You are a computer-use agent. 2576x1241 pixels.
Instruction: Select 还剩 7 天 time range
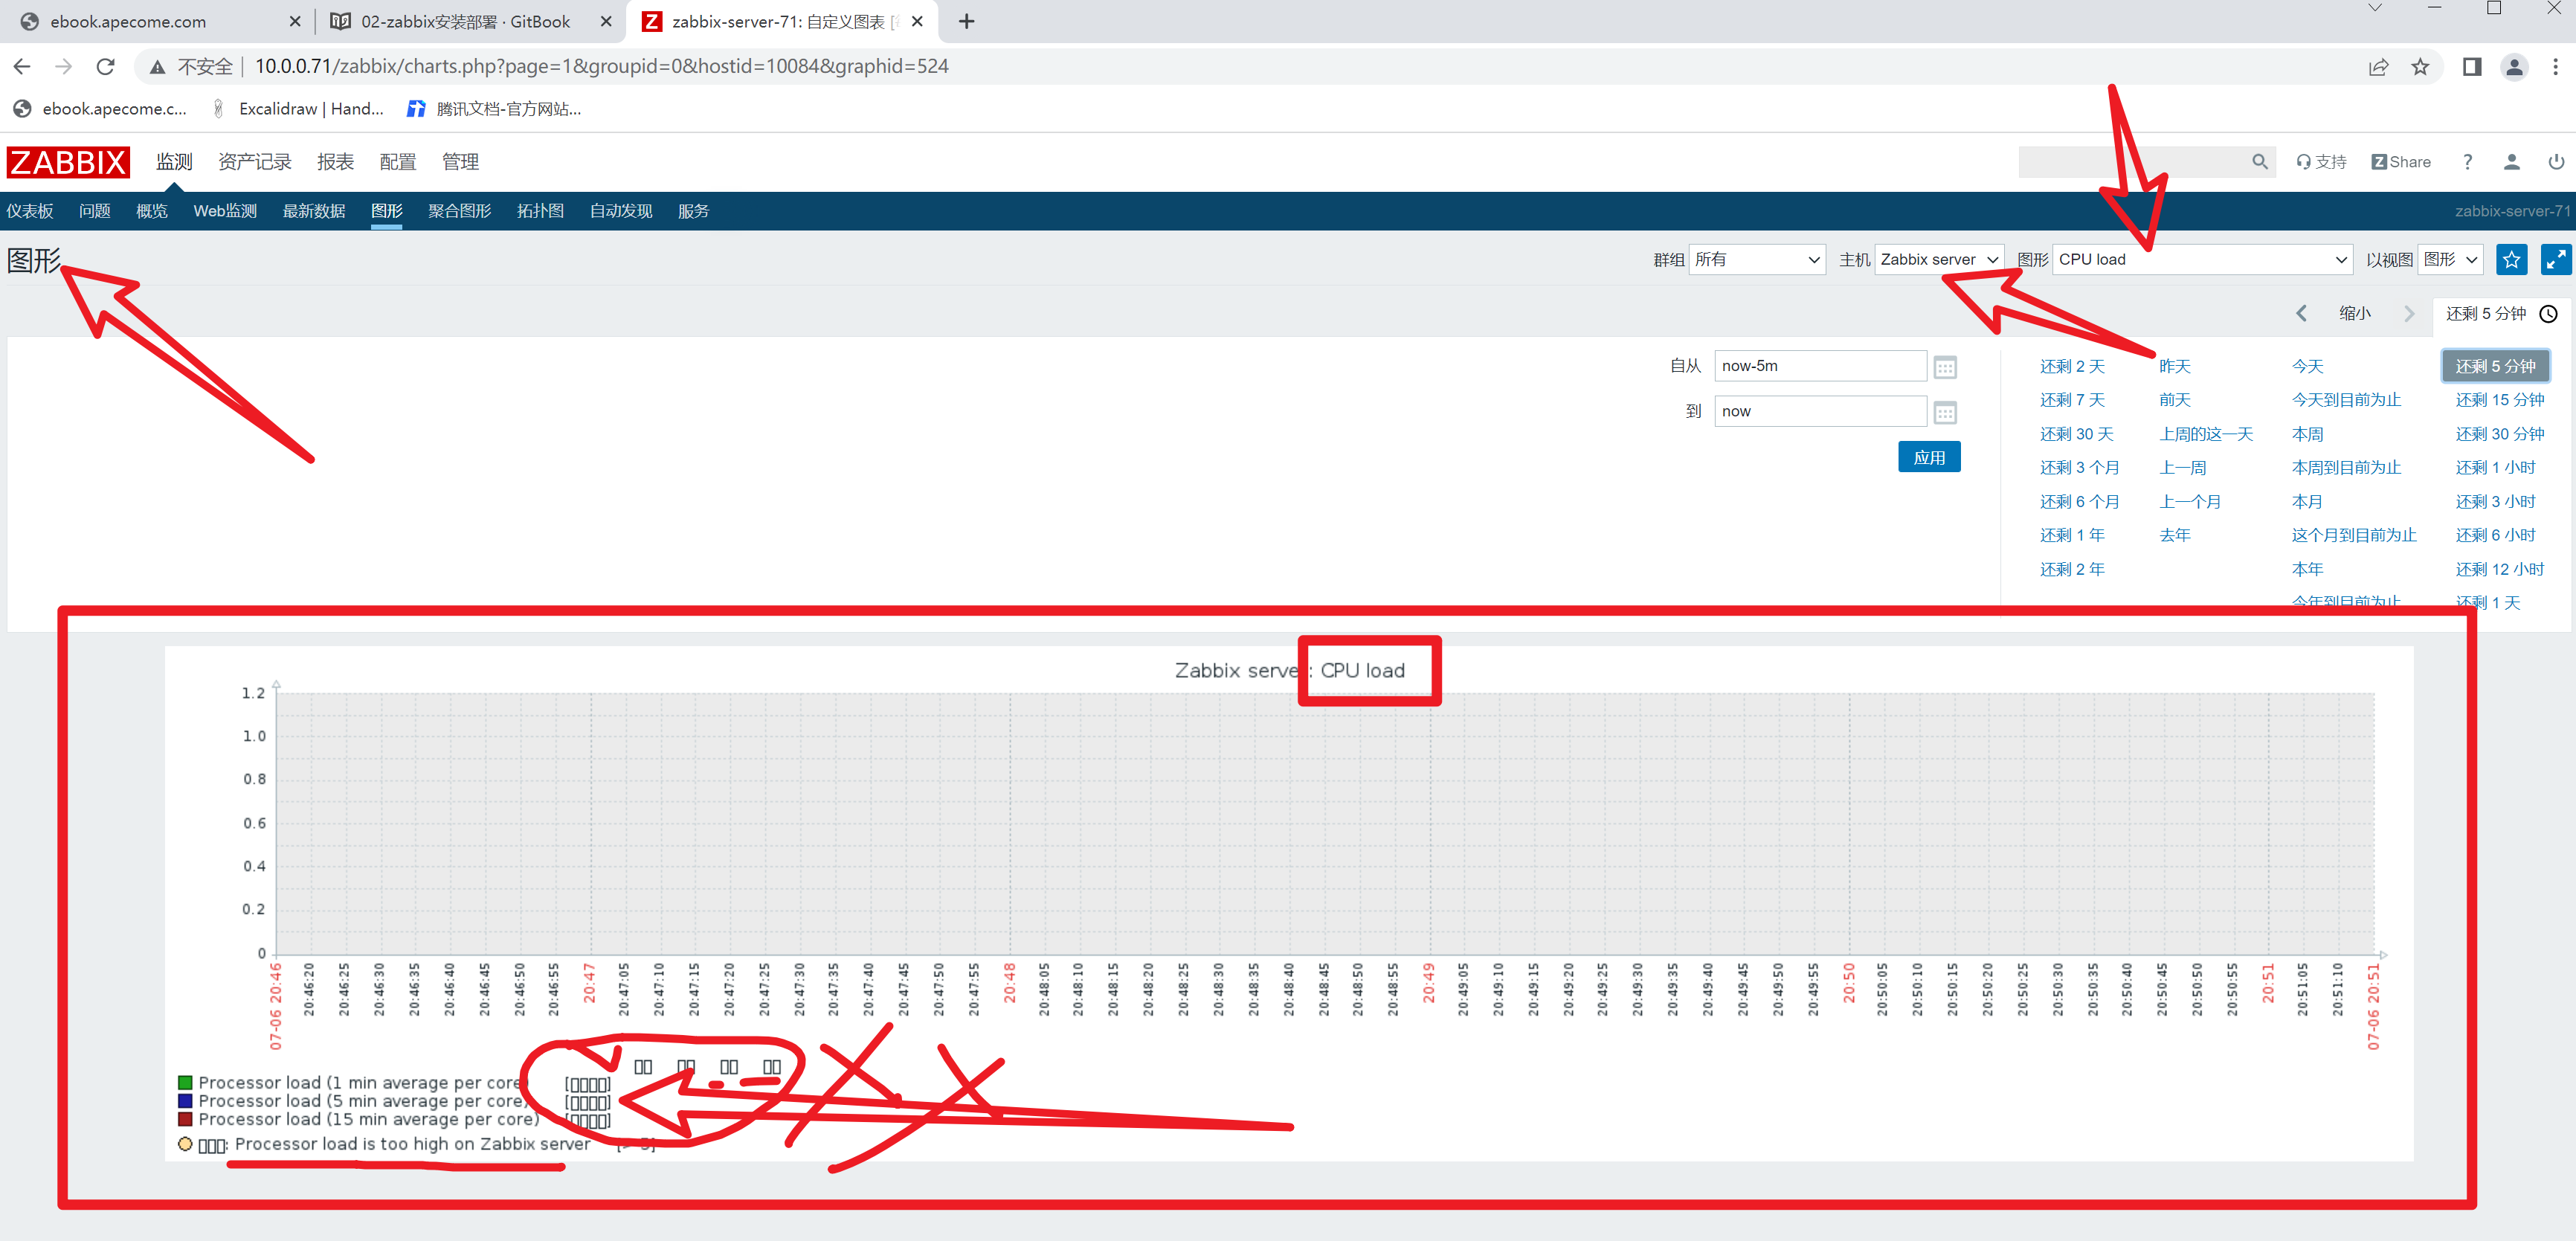2072,400
